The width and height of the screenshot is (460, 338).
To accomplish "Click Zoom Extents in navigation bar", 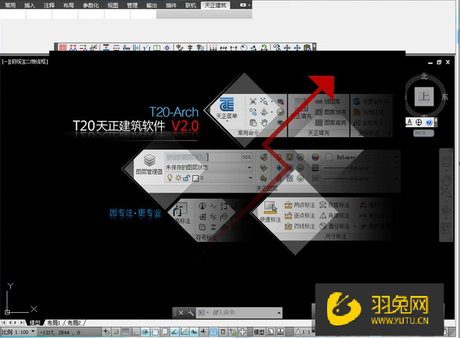I will (446, 193).
